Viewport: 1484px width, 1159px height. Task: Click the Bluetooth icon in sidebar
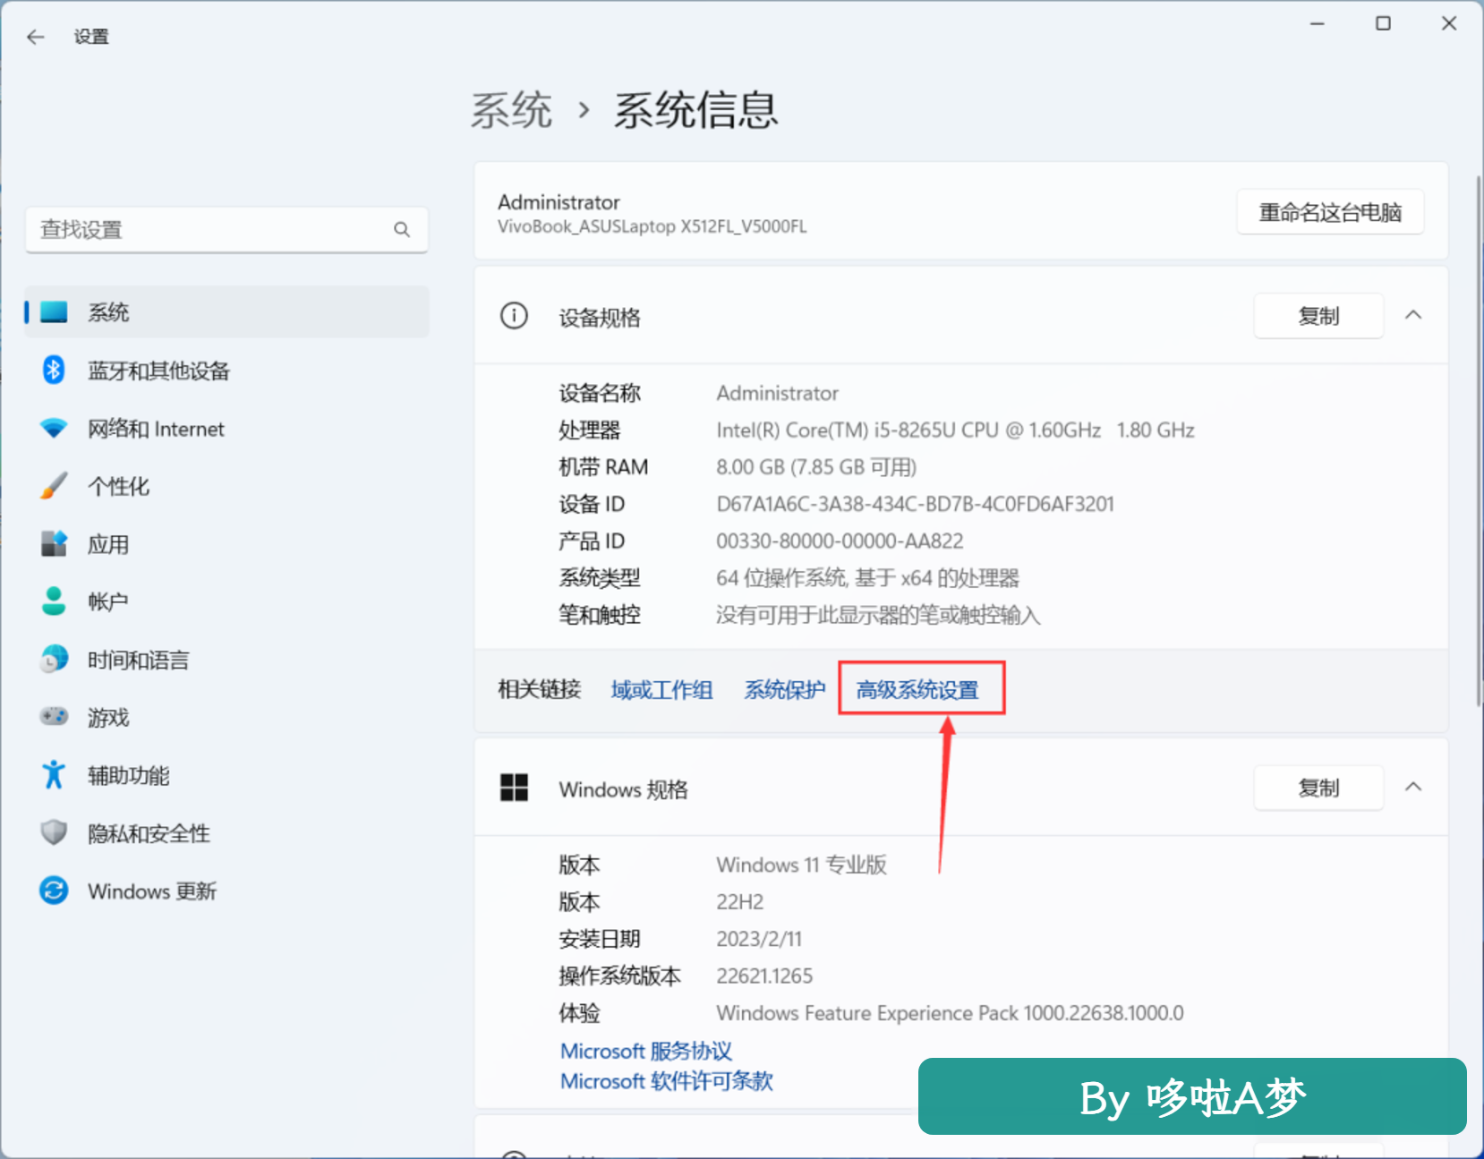click(54, 370)
